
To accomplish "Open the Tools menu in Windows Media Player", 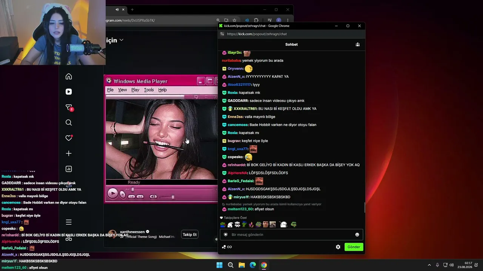I will click(149, 90).
